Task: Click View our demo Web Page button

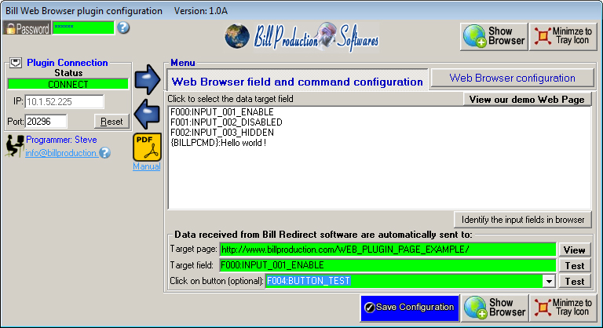Action: pos(527,99)
